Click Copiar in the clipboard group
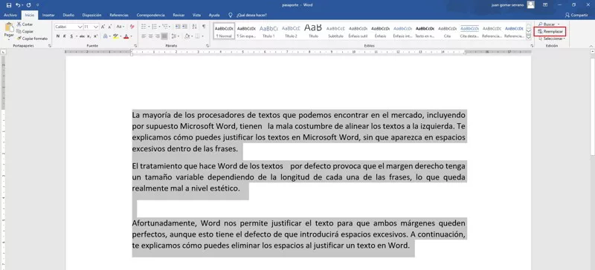 tap(25, 31)
